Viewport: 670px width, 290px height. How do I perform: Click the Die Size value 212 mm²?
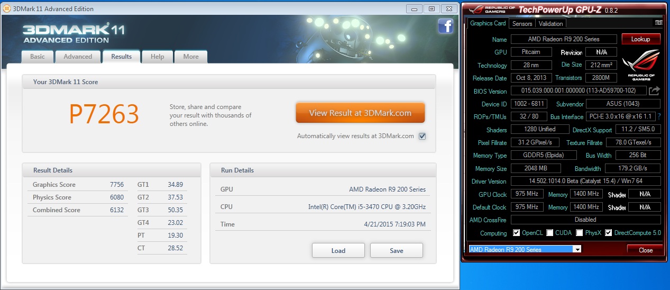[600, 65]
